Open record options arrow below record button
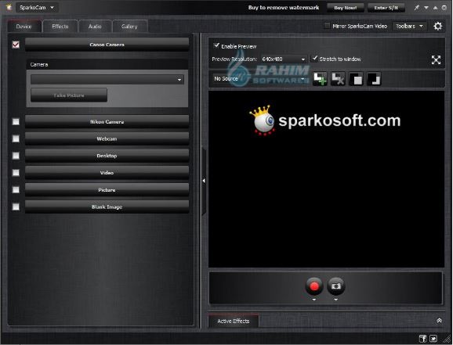This screenshot has width=453, height=345. pyautogui.click(x=314, y=300)
